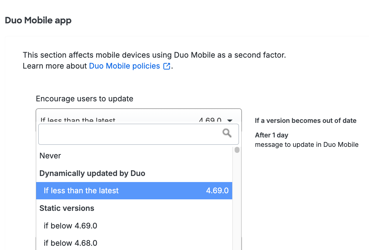Click the Encourage users to update label
The image size is (369, 250).
click(x=84, y=99)
